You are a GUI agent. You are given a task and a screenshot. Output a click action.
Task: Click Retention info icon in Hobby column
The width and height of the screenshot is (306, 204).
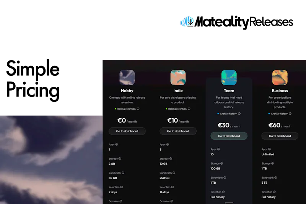[122, 187]
